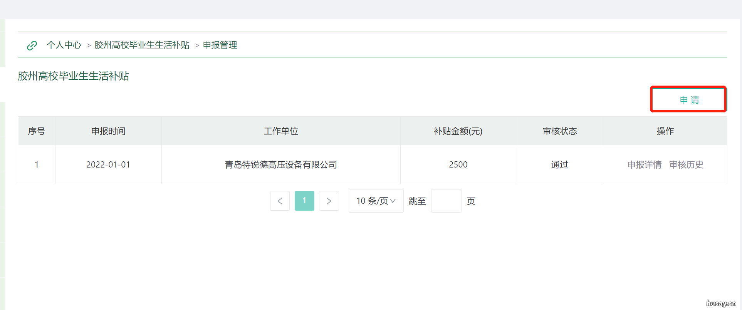Open 胶州高校毕业生生活补贴 breadcrumb item
The image size is (742, 310).
point(142,45)
